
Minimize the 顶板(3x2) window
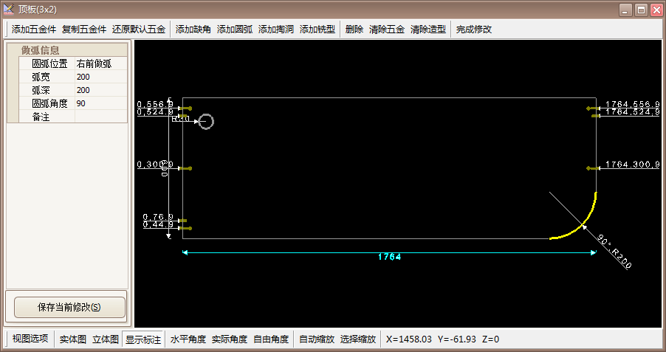(625, 10)
